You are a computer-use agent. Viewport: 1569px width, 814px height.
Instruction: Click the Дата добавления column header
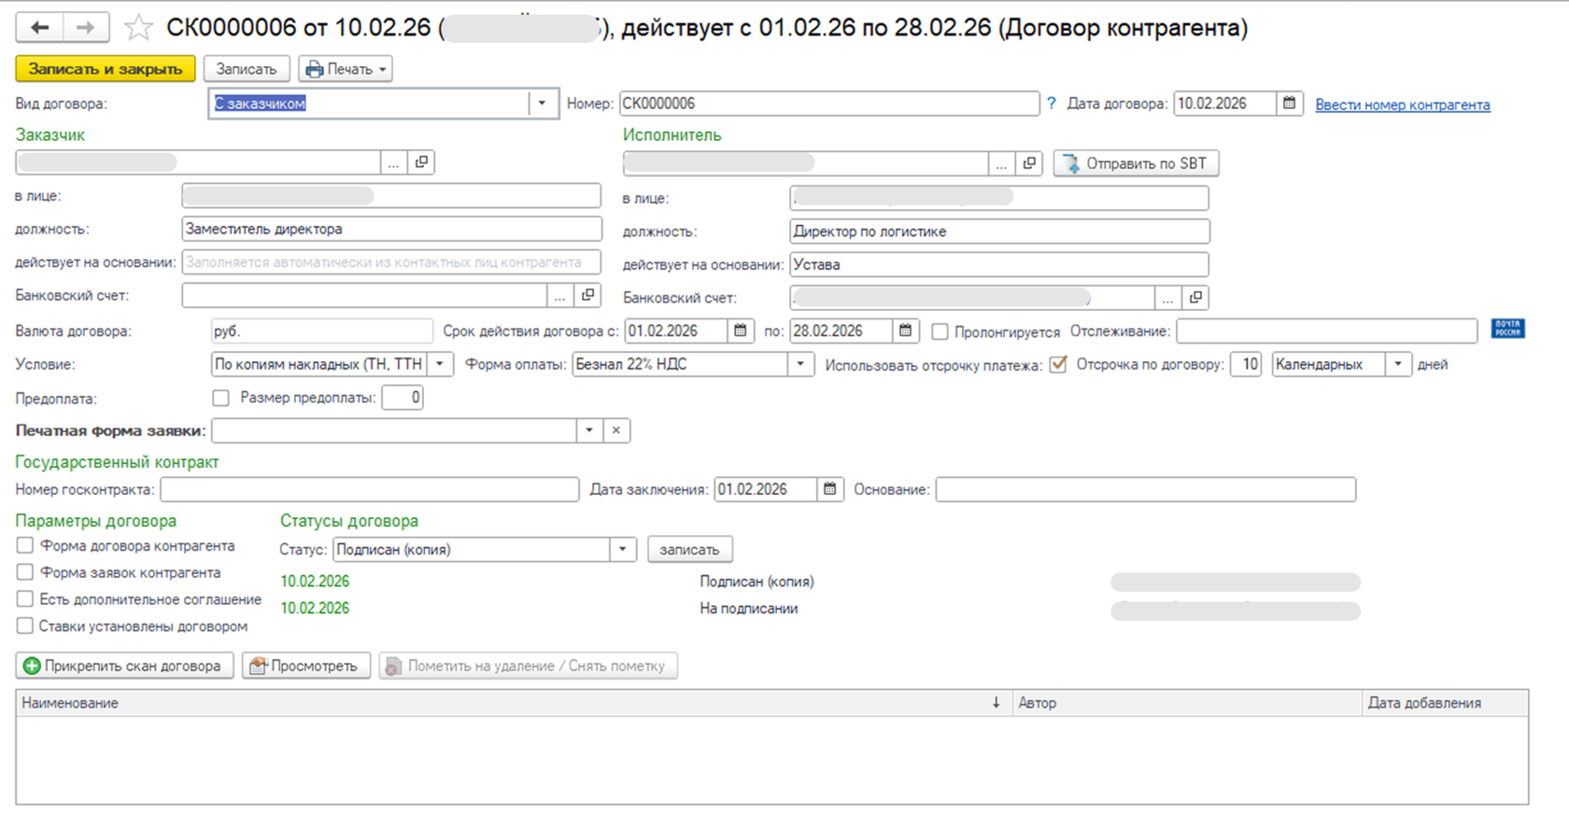(x=1445, y=703)
